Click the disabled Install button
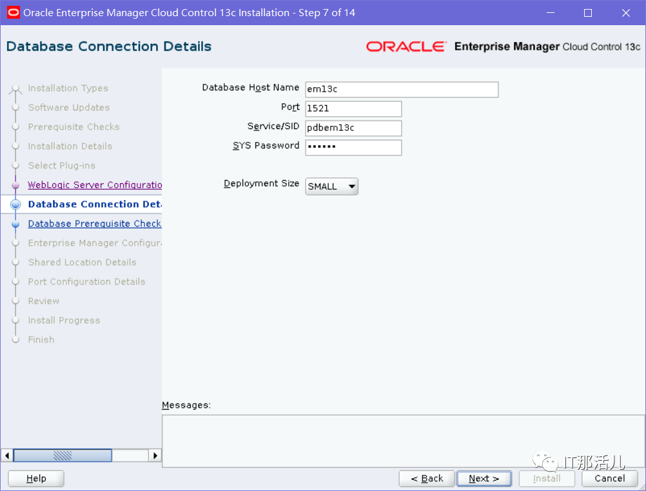This screenshot has width=646, height=491. [x=547, y=479]
